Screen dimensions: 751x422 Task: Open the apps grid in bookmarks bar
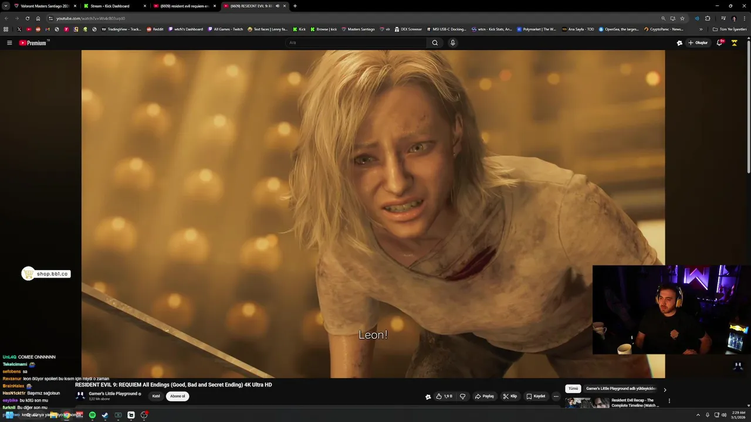pyautogui.click(x=6, y=29)
